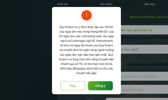Image resolution: width=168 pixels, height=100 pixels.
Task: Open the khoản nguồn account dropdown
Action: pyautogui.click(x=144, y=49)
